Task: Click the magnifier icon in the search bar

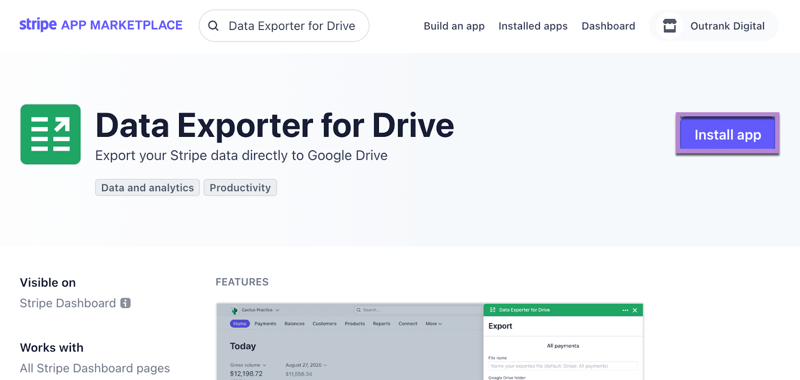Action: click(x=213, y=26)
